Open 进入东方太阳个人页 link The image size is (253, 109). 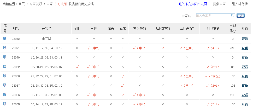pos(193,4)
